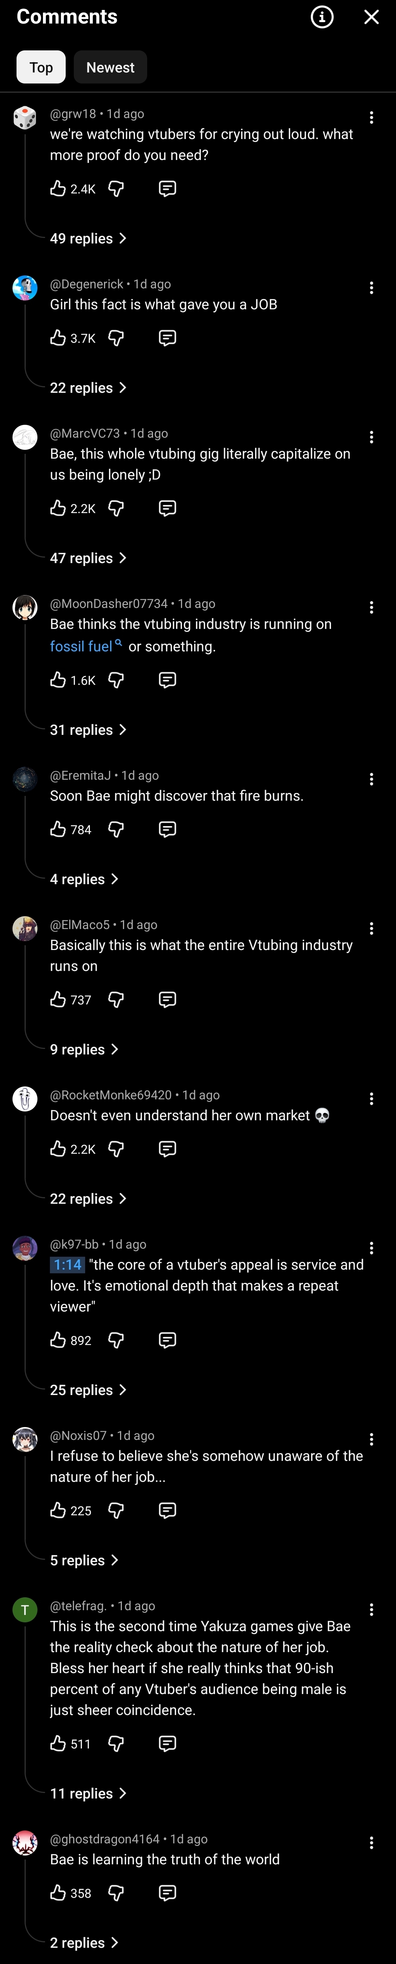Viewport: 396px width, 1964px height.
Task: Reply to @MarcVC73's comment
Action: pos(167,508)
